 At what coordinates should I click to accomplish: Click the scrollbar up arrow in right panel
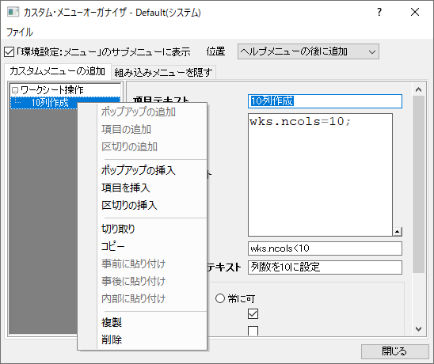click(418, 89)
